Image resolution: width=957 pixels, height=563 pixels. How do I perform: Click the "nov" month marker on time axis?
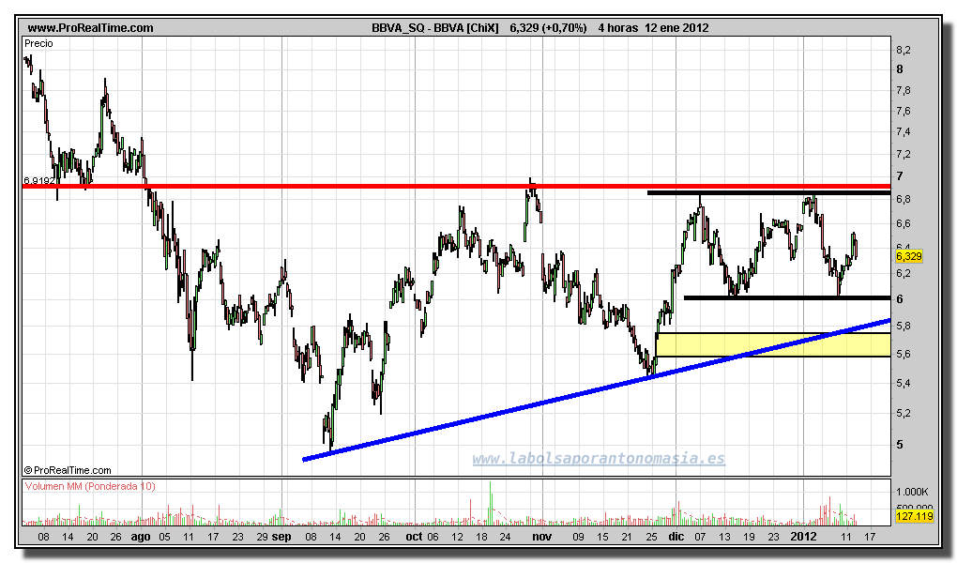click(x=541, y=538)
